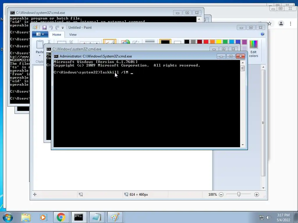The width and height of the screenshot is (298, 223).
Task: Open the blue Paint file menu button
Action: point(40,34)
